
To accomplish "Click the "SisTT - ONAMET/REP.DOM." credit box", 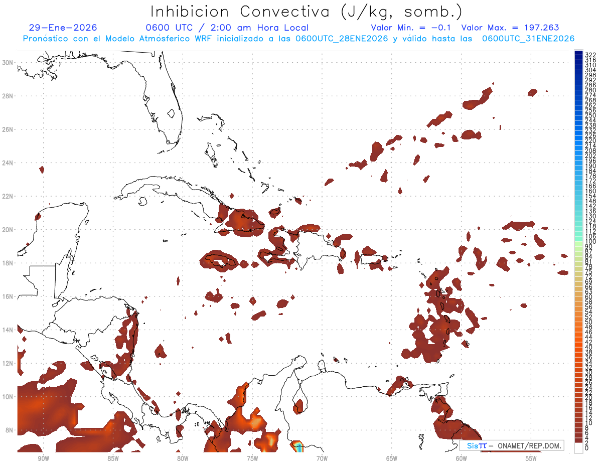I will coord(512,445).
